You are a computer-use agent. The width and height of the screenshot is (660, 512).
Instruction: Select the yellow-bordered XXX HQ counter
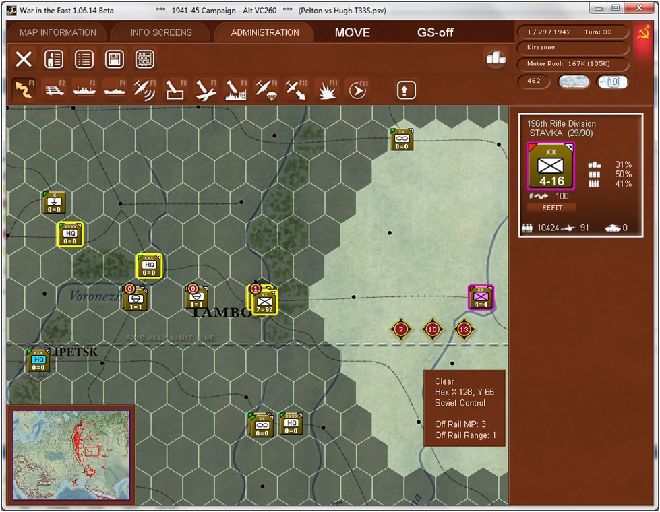(148, 265)
